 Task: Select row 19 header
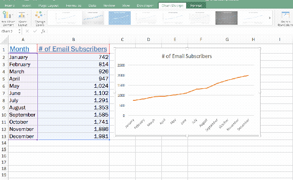pos(4,175)
